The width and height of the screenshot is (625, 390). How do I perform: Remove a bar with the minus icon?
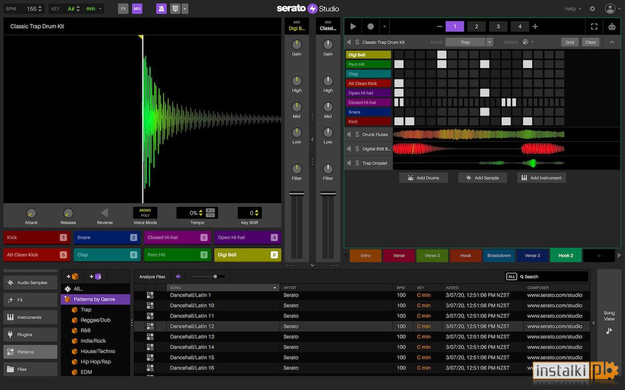click(x=440, y=27)
